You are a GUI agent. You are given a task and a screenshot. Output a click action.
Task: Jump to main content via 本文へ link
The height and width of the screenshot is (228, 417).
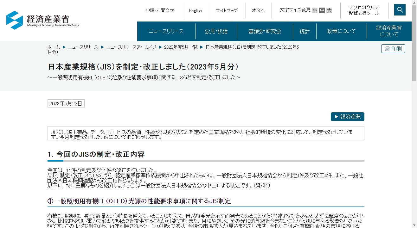[259, 10]
